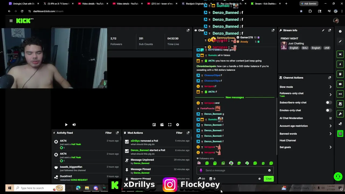Open AI Chat Moderation external link
345x194 pixels.
(x=330, y=118)
